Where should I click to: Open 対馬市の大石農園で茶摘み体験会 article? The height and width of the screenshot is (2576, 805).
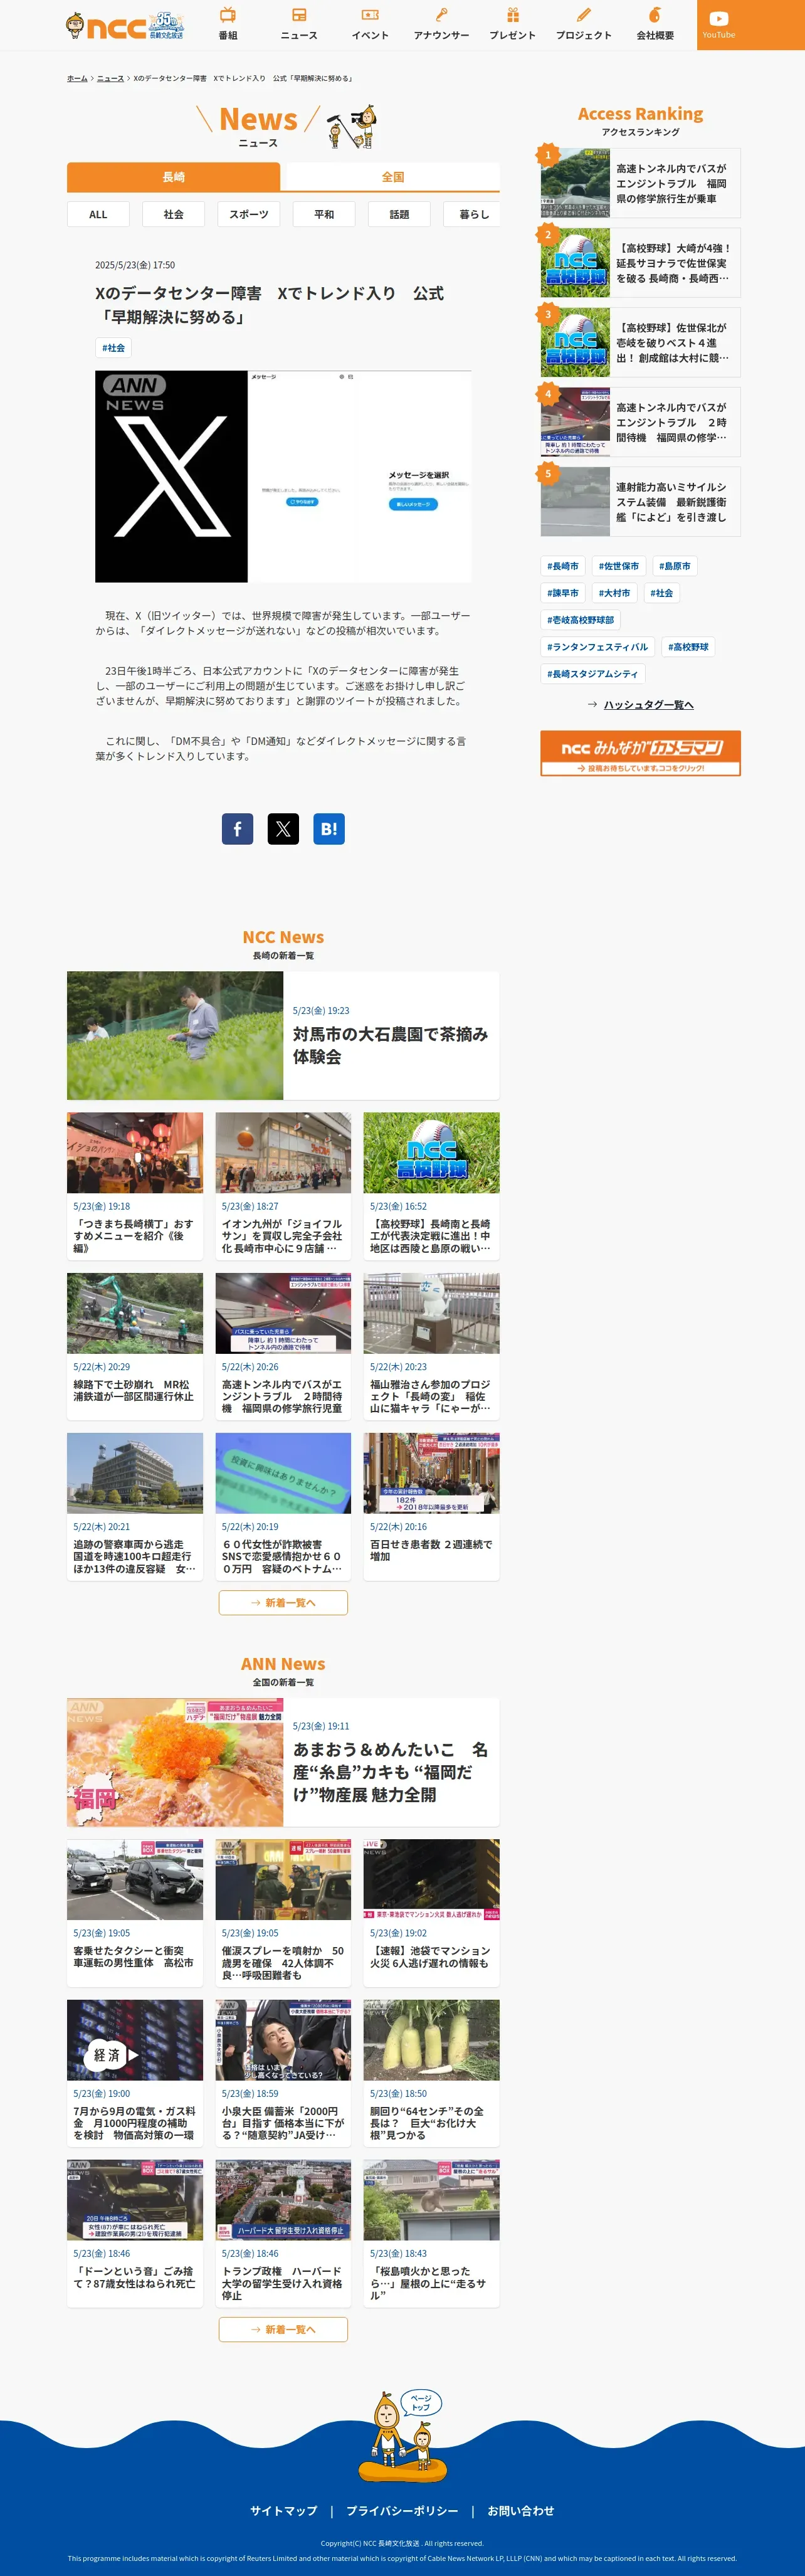[283, 1035]
